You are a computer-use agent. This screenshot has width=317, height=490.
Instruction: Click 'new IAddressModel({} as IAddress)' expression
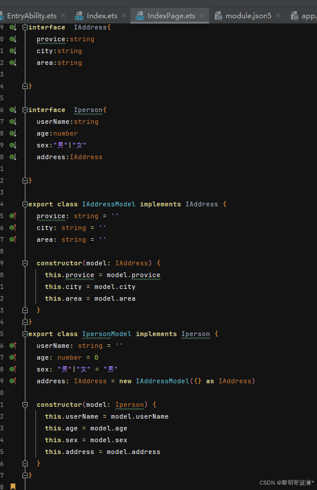click(x=187, y=382)
